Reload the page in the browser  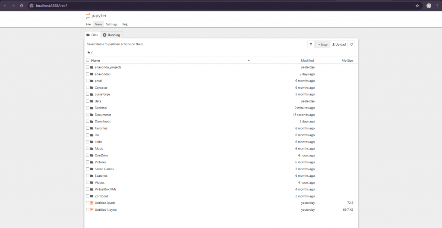coord(22,6)
